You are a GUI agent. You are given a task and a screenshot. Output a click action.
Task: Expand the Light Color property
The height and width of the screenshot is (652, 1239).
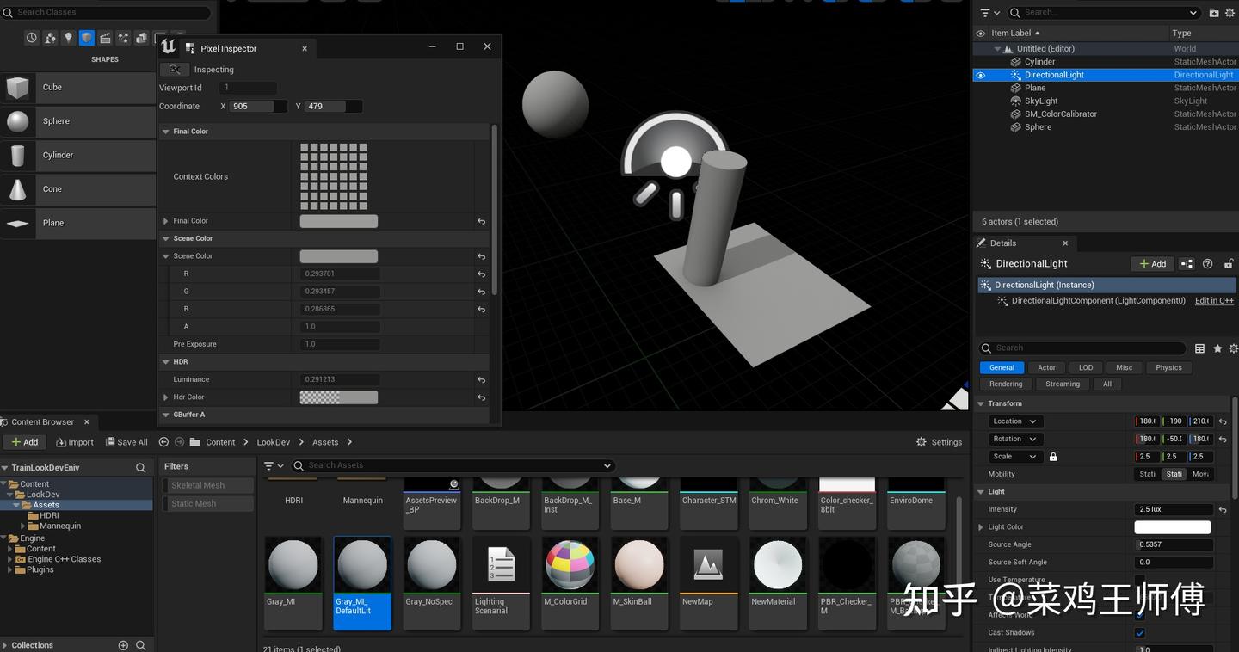(x=981, y=527)
